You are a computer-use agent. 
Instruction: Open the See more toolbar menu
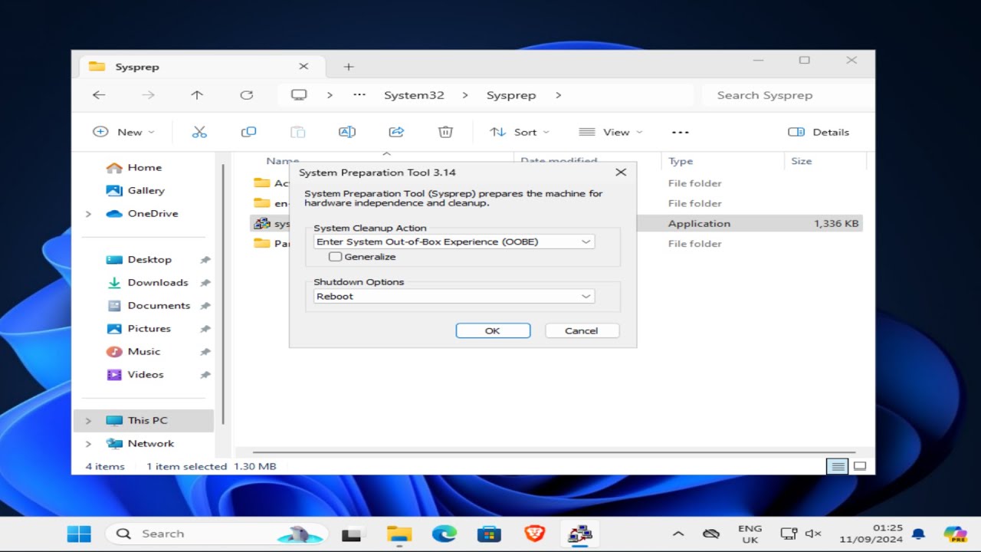[x=681, y=132]
